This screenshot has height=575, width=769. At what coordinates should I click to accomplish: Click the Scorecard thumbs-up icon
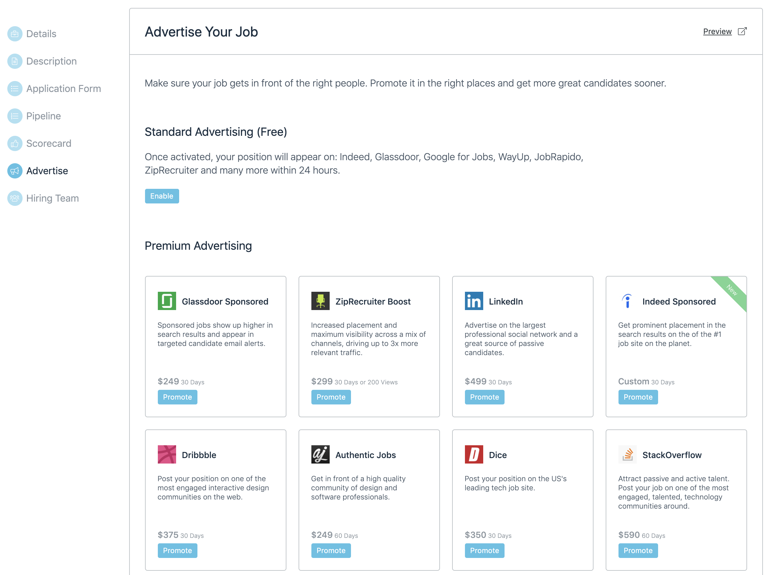click(15, 143)
